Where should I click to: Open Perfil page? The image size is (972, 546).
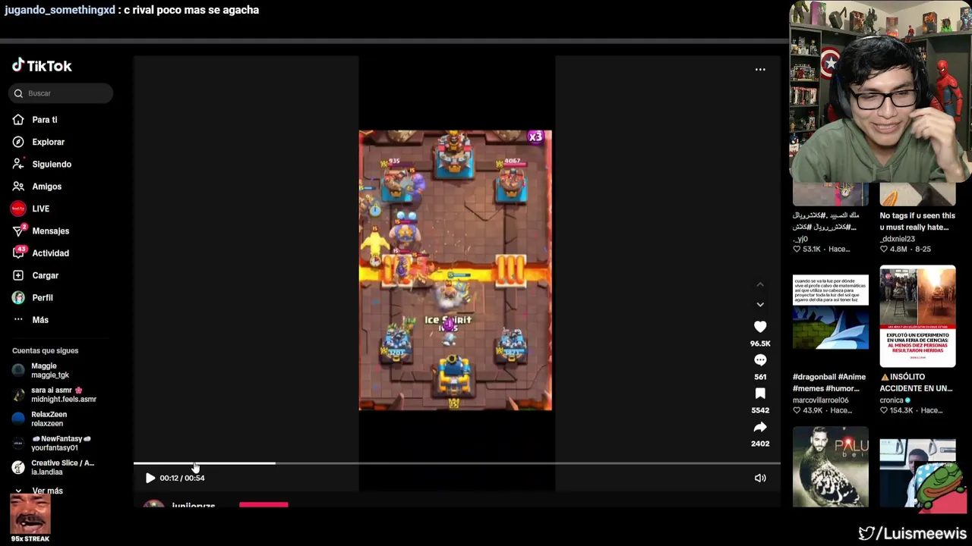coord(43,297)
